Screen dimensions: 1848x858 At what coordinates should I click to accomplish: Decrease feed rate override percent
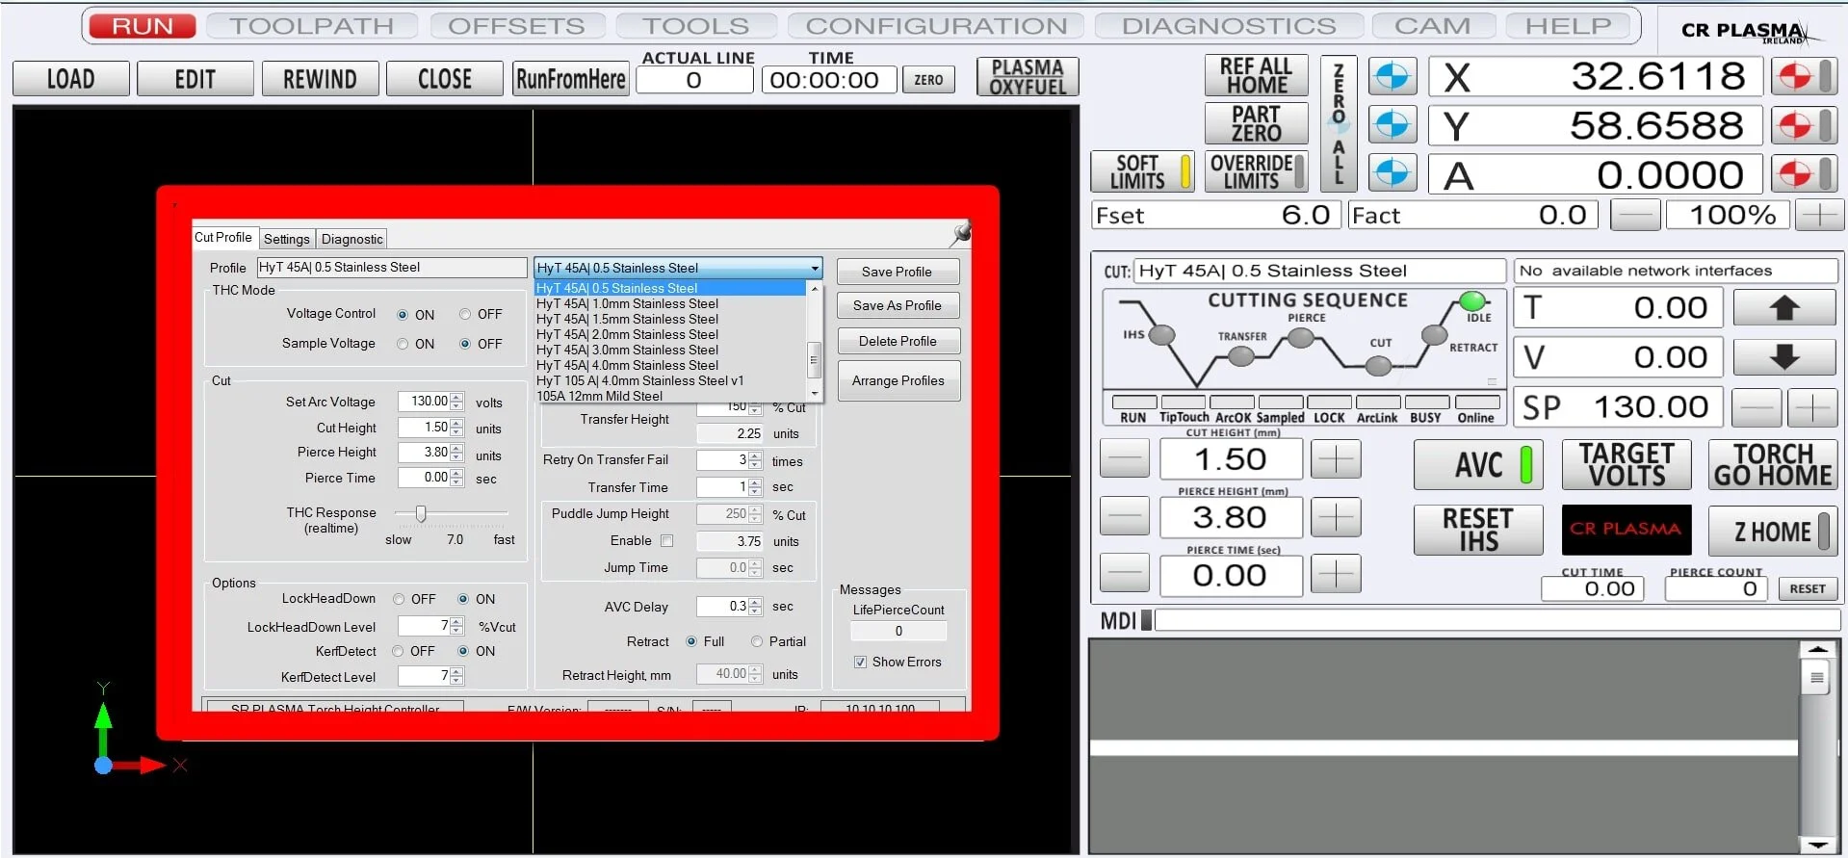[1635, 215]
